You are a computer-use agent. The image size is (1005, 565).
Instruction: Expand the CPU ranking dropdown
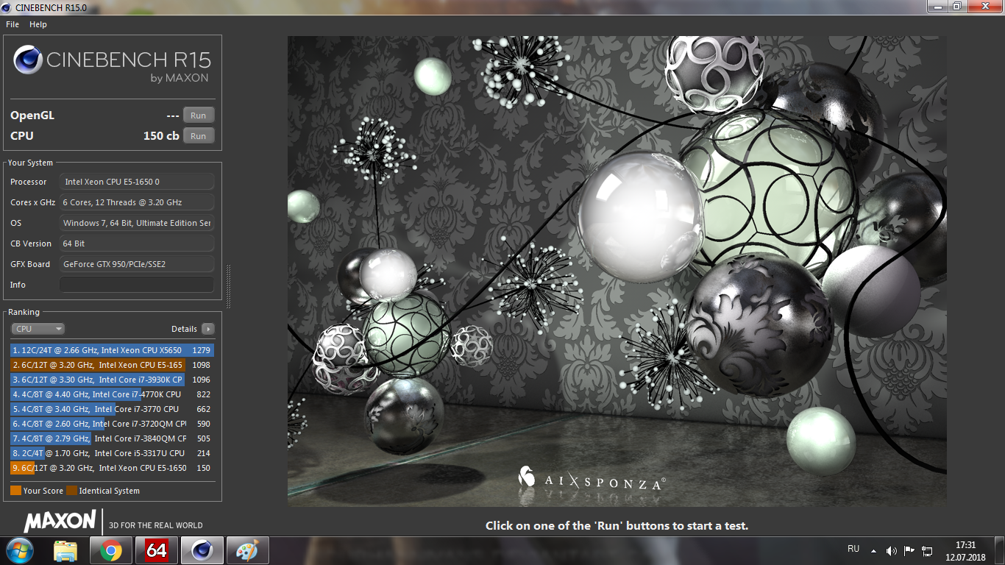pyautogui.click(x=38, y=329)
